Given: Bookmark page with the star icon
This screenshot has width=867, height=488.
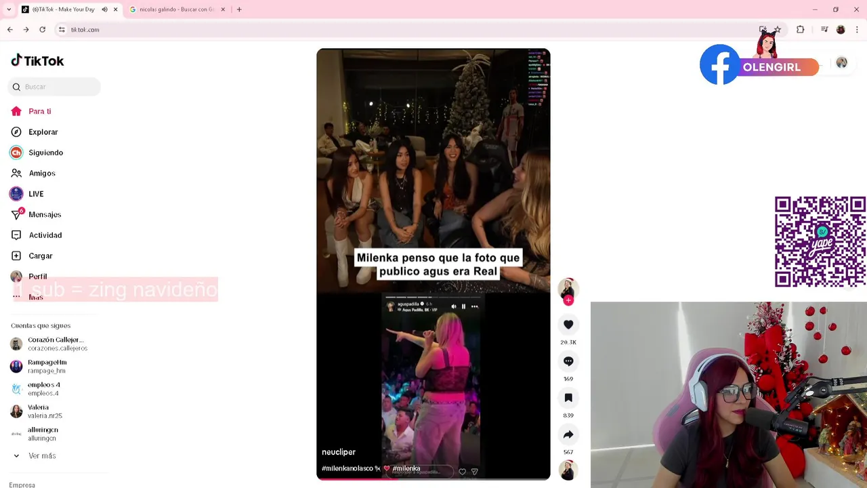Looking at the screenshot, I should tap(778, 30).
